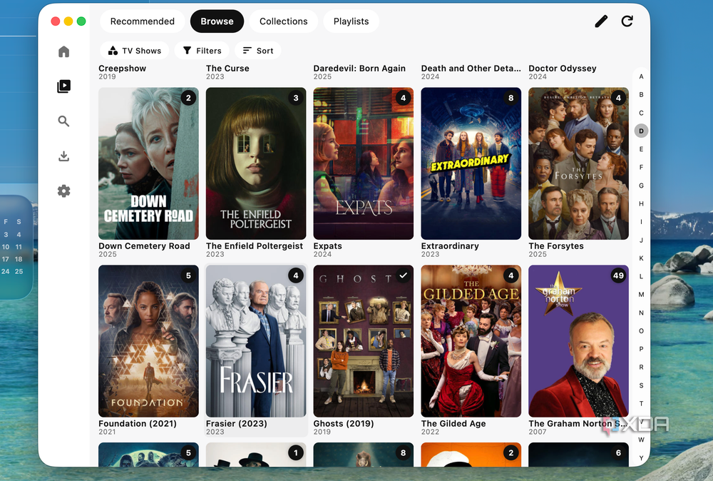Jump to letter I in index

(x=641, y=222)
